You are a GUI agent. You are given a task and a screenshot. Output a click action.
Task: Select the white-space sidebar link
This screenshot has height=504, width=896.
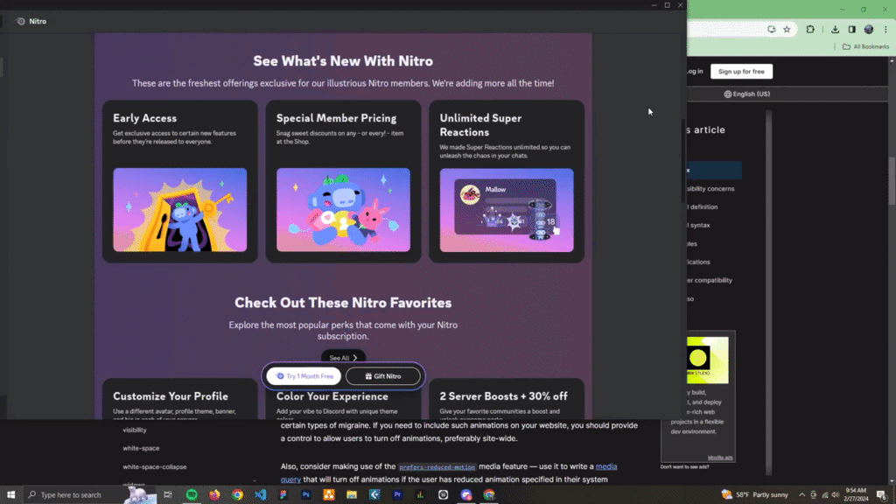coord(141,448)
